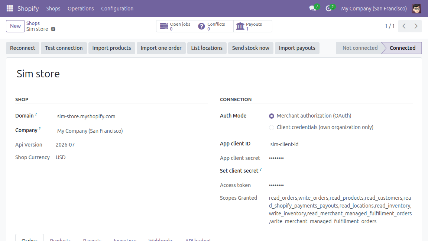This screenshot has height=241, width=428.
Task: Click the Scopes Granted text
Action: click(x=340, y=210)
